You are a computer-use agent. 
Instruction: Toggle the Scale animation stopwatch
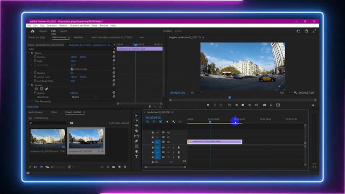coord(35,61)
